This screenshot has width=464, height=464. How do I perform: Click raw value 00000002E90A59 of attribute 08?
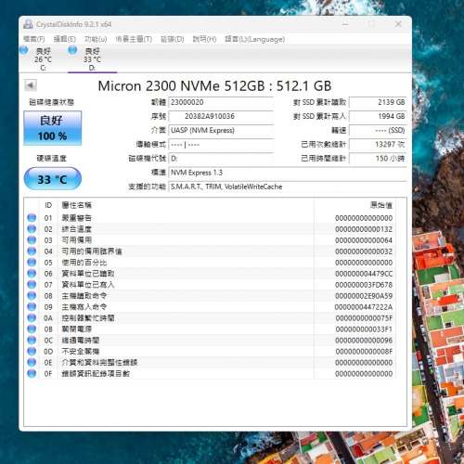(364, 296)
